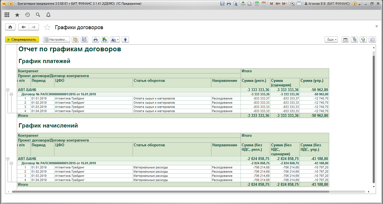Collapse Договор group in График начислений
Screen dimensions: 383x204
coord(11,163)
